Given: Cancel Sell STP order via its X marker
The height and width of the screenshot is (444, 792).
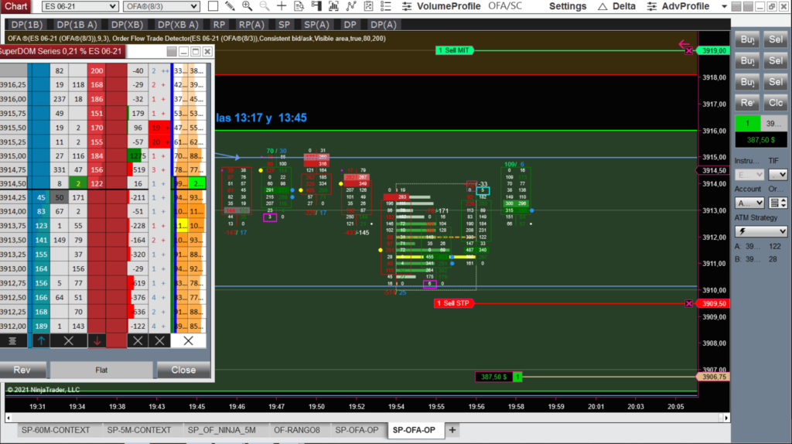Looking at the screenshot, I should [689, 303].
